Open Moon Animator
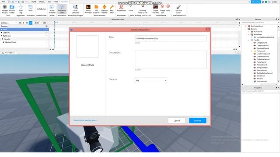This screenshot has height=157, width=280. click(88, 9)
